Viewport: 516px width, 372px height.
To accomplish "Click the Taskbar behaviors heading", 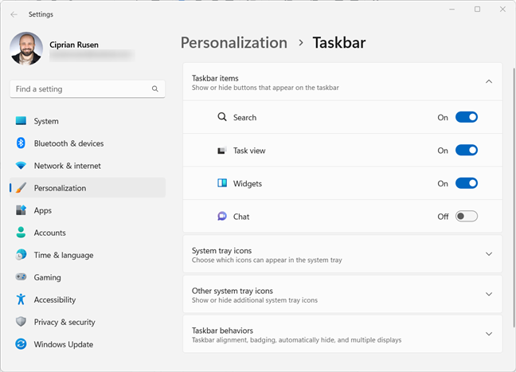I will [x=222, y=331].
